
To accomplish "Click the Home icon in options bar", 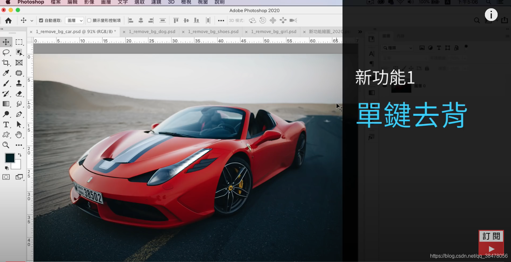I will point(8,21).
